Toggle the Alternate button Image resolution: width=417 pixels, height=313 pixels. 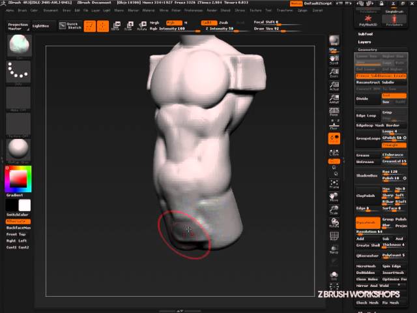[x=18, y=222]
